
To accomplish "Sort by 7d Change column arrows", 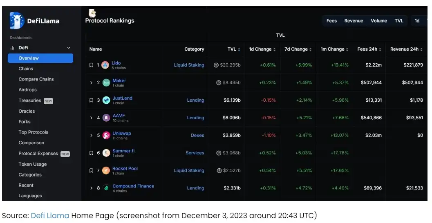I will 311,49.
